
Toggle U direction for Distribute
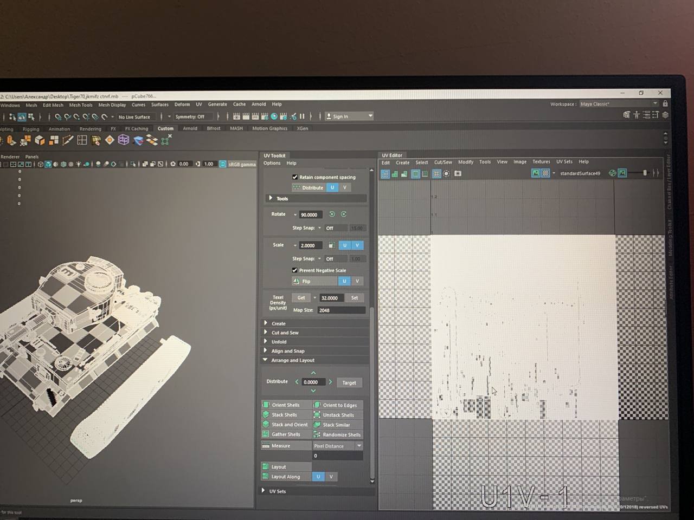[x=332, y=187]
